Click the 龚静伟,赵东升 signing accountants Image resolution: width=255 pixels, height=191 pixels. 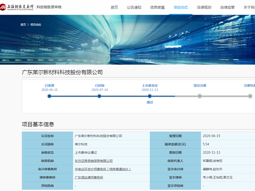click(x=212, y=169)
